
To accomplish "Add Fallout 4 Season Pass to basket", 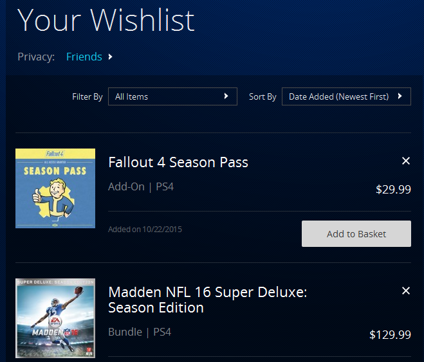I will tap(356, 234).
